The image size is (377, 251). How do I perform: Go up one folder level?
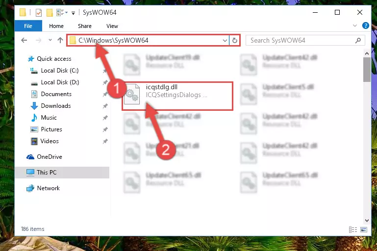tap(60, 40)
